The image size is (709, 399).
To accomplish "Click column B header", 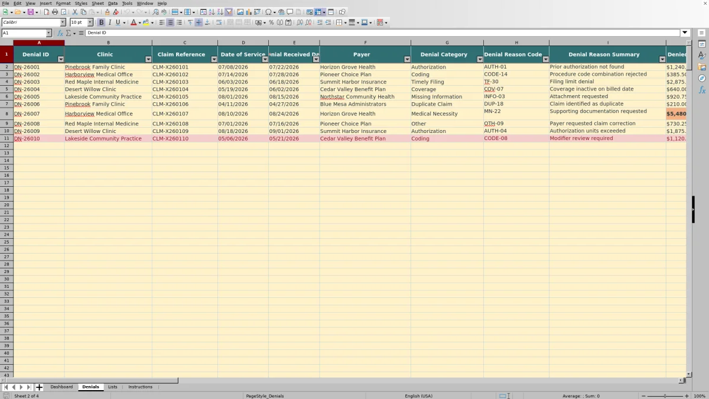I will (108, 43).
